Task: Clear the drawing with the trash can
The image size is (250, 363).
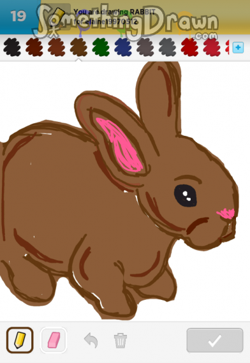Action: (121, 340)
